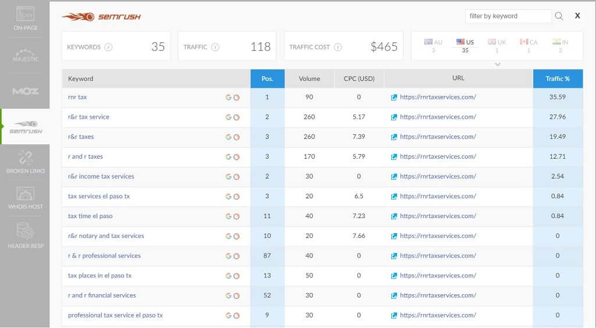596x328 pixels.
Task: Click the $465 traffic cost value
Action: click(384, 47)
